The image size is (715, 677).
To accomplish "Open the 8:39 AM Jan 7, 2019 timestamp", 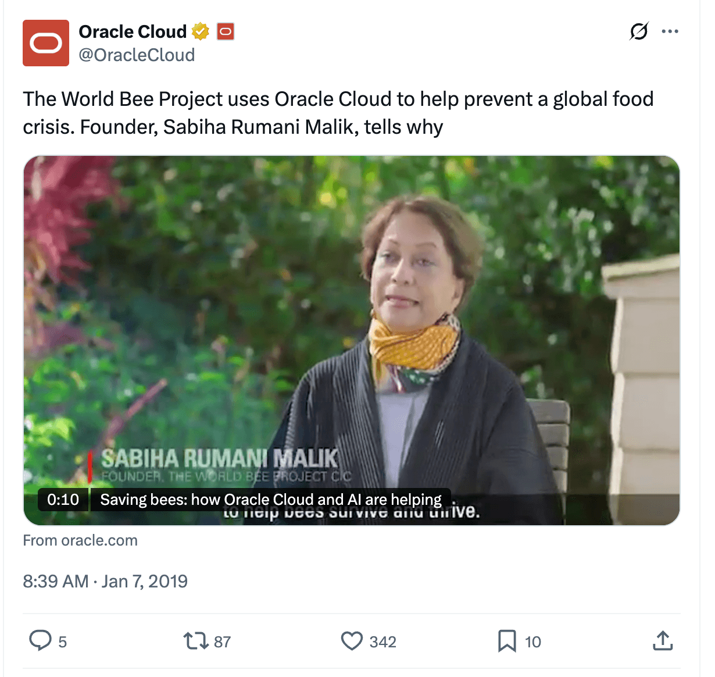I will click(x=105, y=581).
